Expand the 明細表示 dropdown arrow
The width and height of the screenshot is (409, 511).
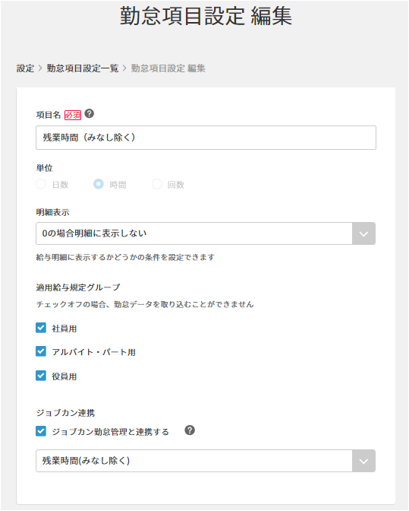tap(363, 233)
